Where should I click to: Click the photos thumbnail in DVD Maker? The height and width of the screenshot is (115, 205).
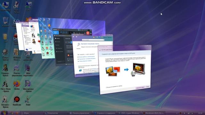click(x=113, y=71)
